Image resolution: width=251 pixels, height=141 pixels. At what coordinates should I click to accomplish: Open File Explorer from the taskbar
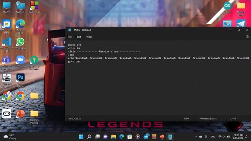coord(113,137)
